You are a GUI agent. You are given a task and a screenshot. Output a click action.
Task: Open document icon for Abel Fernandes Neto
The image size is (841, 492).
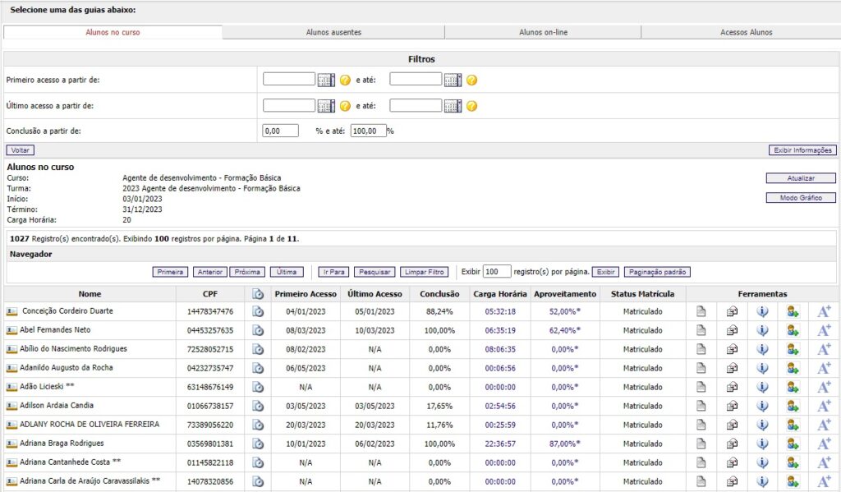pos(701,330)
